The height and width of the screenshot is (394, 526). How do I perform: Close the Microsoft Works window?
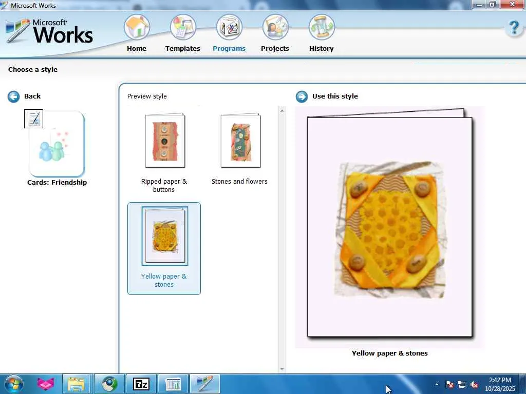pos(513,4)
